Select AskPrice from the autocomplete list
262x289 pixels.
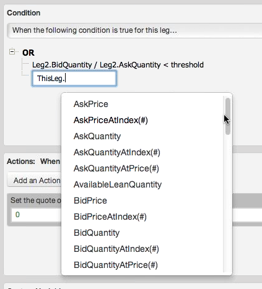(91, 104)
